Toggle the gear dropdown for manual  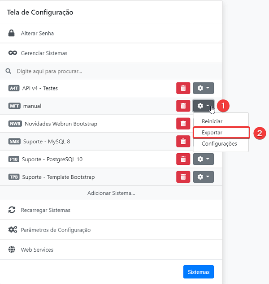[x=204, y=106]
